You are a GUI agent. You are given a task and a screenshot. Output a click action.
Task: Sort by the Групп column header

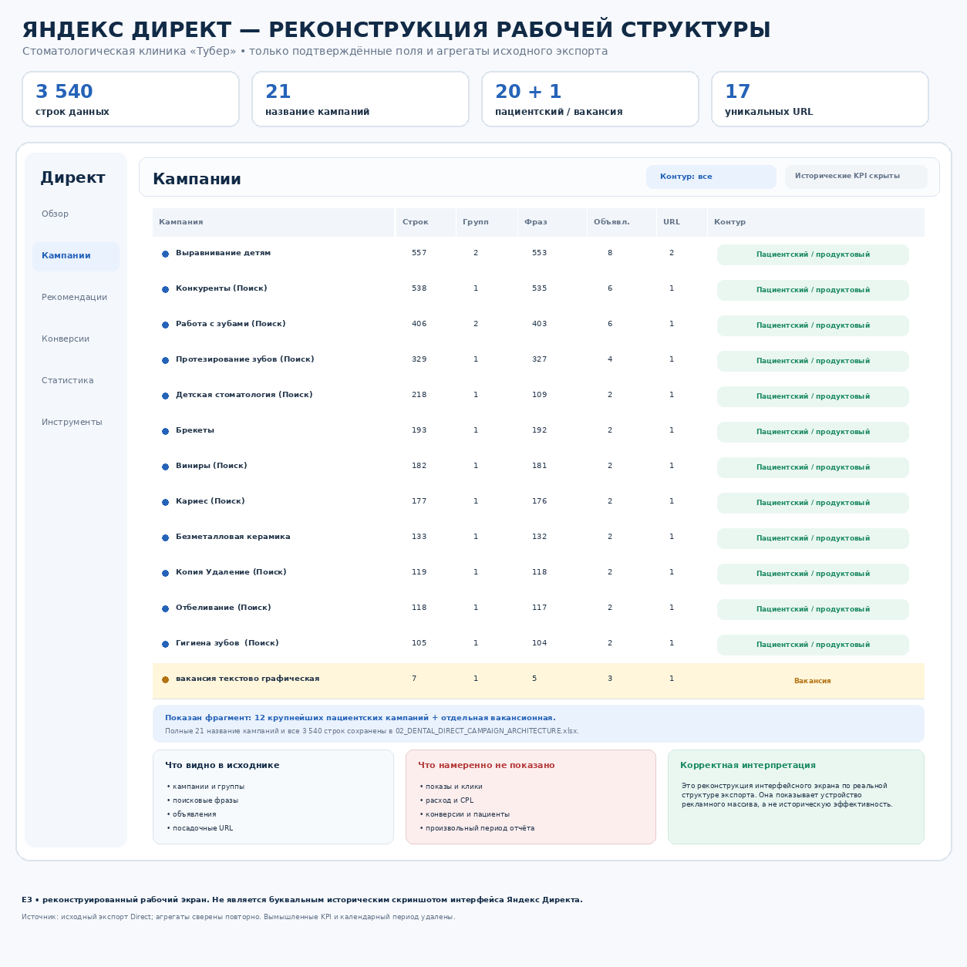click(487, 222)
